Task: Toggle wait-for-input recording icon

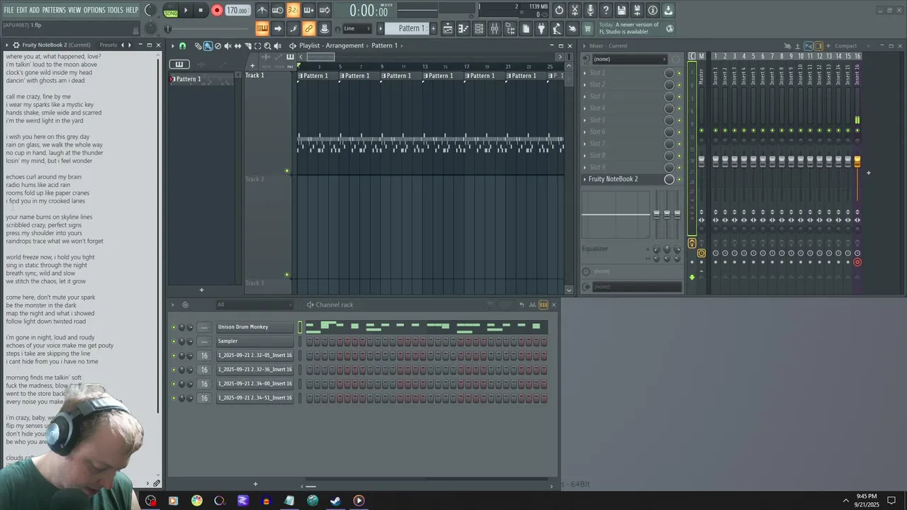Action: [x=278, y=10]
